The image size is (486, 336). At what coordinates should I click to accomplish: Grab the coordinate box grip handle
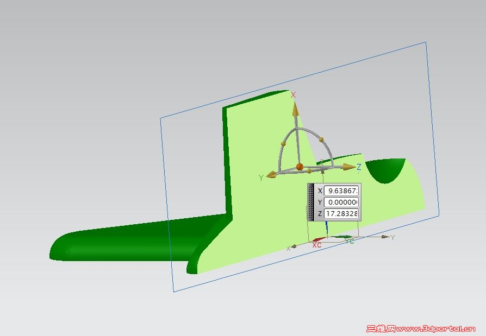[310, 202]
